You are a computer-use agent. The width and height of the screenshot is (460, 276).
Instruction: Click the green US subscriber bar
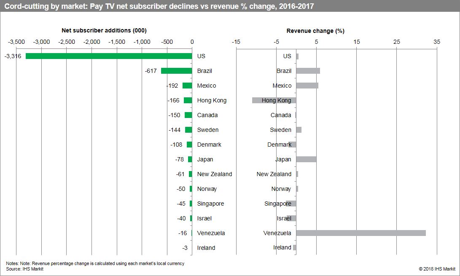pos(109,56)
